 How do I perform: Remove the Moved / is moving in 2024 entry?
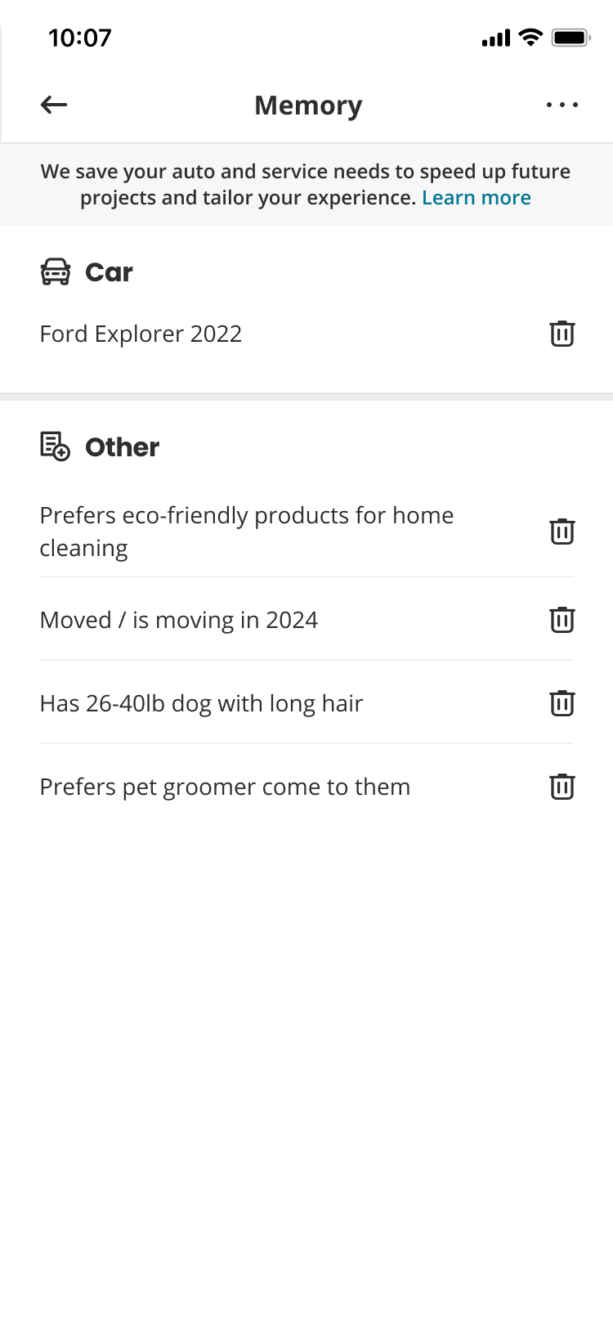pyautogui.click(x=562, y=620)
